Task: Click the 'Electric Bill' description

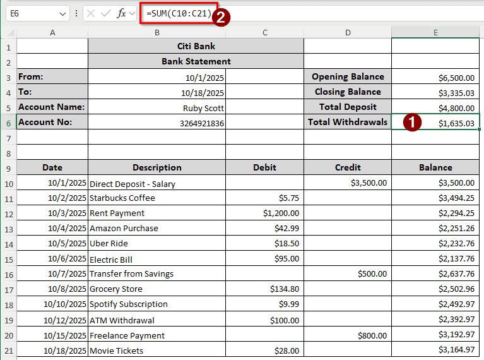Action: click(156, 259)
